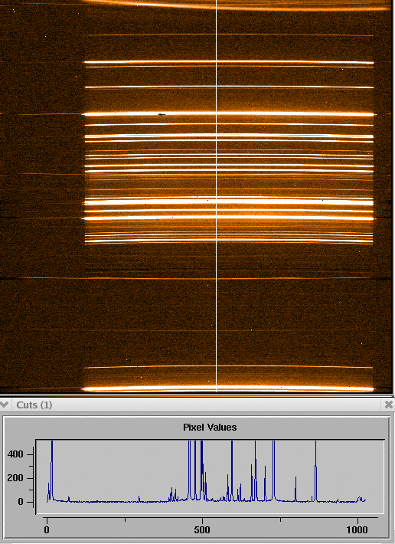Screen dimensions: 395x544
Task: Click the 0 label on the y-axis
Action: (x=20, y=502)
